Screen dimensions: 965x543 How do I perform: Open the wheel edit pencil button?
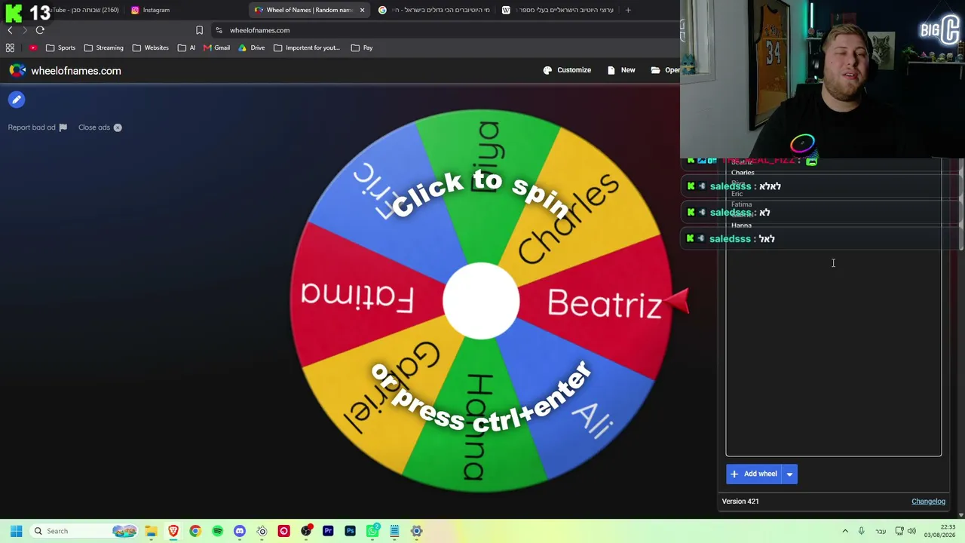pyautogui.click(x=17, y=100)
